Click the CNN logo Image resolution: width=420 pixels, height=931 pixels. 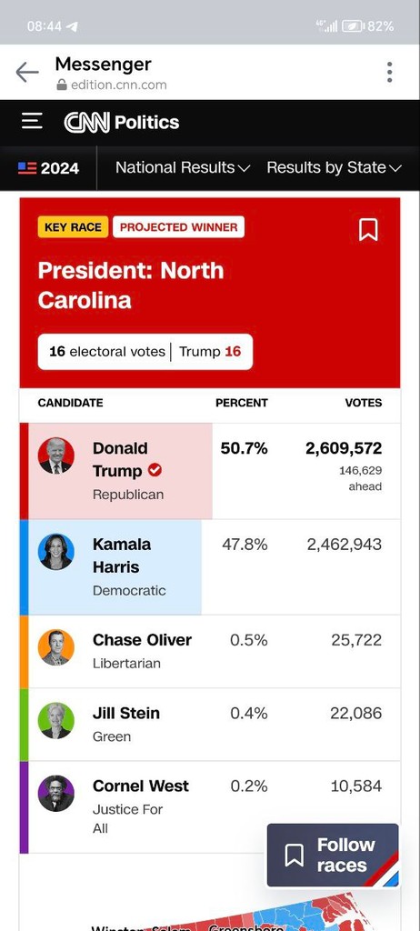point(86,123)
